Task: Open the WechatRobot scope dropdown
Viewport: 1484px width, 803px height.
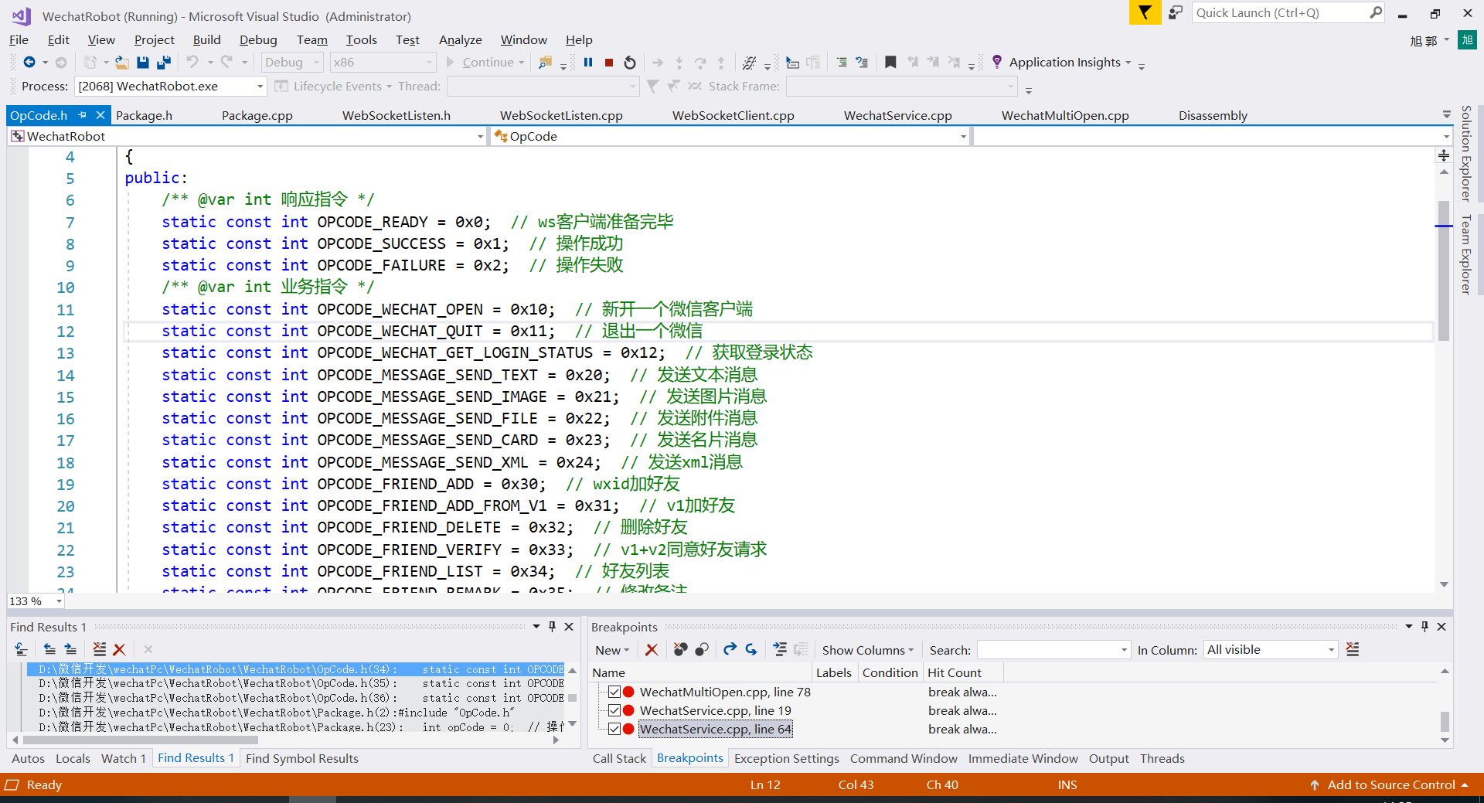Action: click(x=480, y=137)
